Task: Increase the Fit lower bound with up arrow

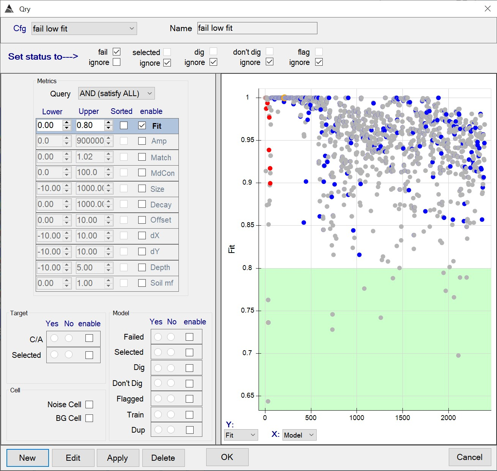Action: coord(67,122)
